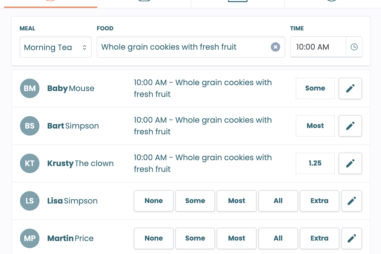Choose Extra for Lisa Simpson
Viewport: 381px width, 254px height.
pos(320,201)
